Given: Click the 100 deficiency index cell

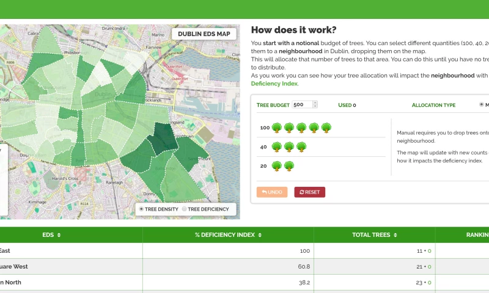Looking at the screenshot, I should 228,251.
